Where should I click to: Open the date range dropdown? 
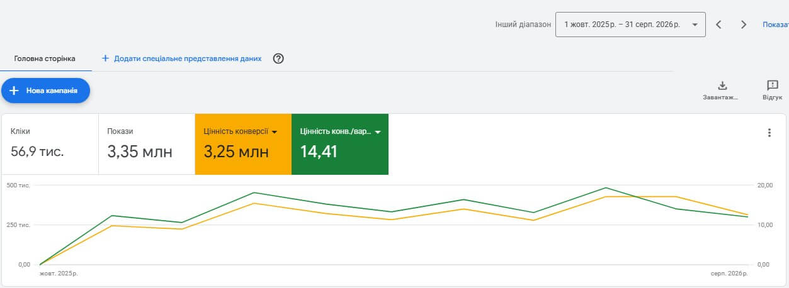630,25
